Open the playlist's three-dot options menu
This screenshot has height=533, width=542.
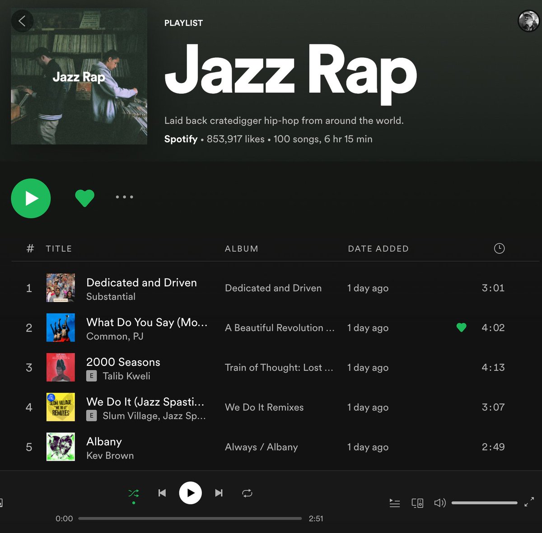124,197
